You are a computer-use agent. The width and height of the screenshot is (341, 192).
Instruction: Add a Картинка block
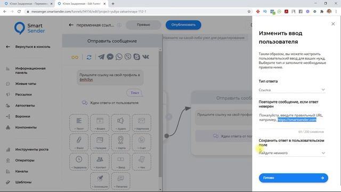click(x=142, y=123)
